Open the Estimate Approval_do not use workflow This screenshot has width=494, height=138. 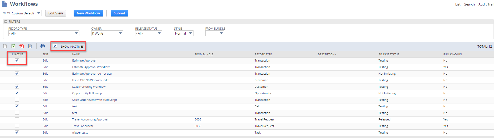tap(92, 74)
